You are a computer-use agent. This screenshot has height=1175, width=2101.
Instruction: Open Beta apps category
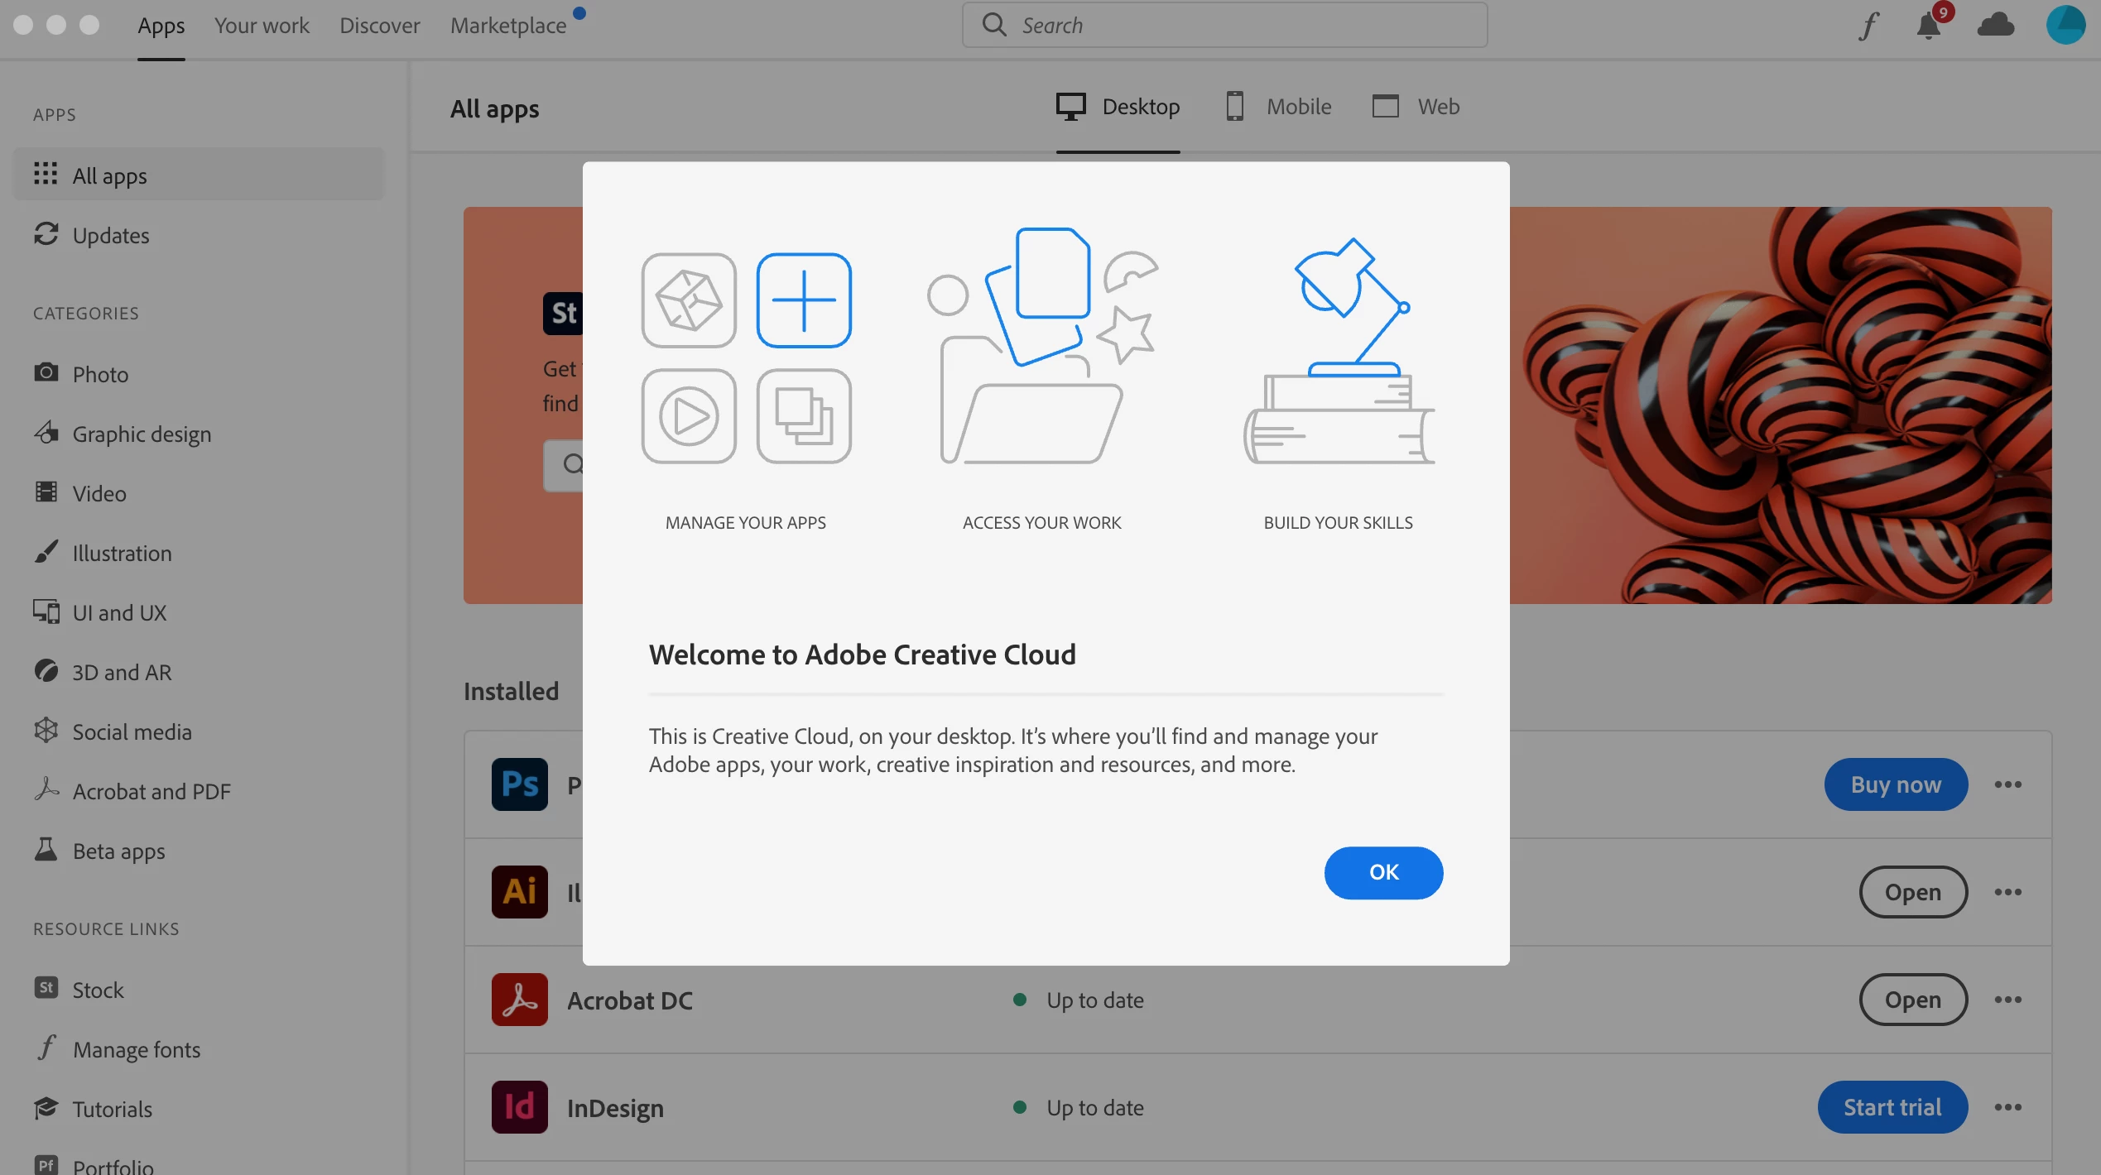[118, 851]
